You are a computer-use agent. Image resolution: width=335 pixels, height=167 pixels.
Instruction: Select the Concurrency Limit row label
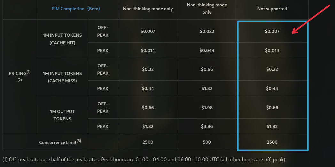(60, 142)
